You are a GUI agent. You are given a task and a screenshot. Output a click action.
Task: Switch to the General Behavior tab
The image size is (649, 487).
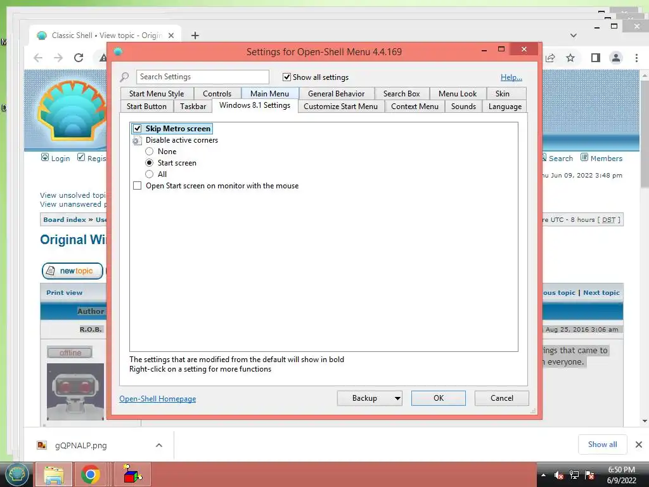tap(336, 94)
